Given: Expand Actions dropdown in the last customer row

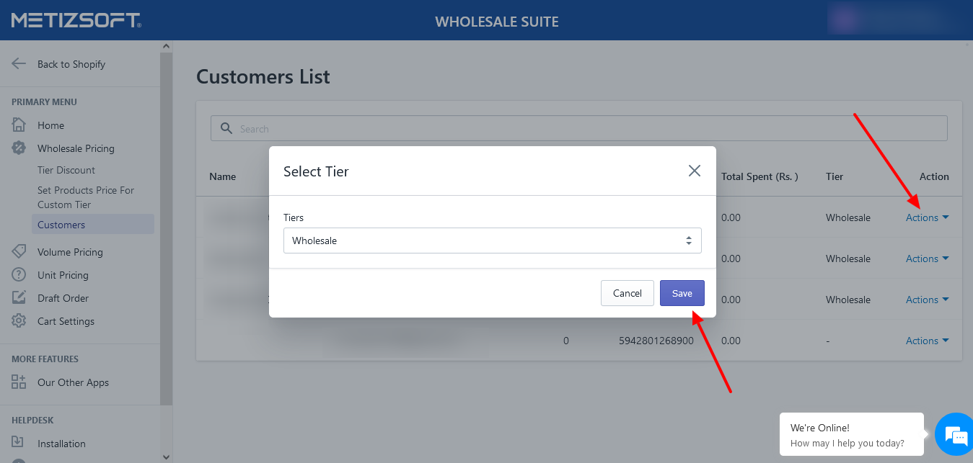Looking at the screenshot, I should (927, 341).
